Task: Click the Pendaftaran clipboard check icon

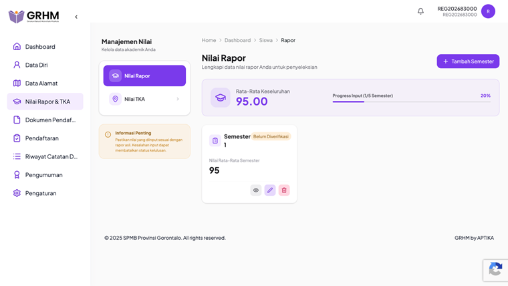Action: [17, 138]
